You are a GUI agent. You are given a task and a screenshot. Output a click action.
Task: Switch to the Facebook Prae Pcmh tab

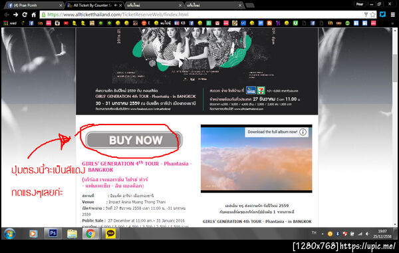[35, 5]
